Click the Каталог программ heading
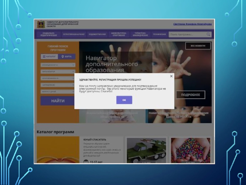246x185 pixels. pos(55,132)
